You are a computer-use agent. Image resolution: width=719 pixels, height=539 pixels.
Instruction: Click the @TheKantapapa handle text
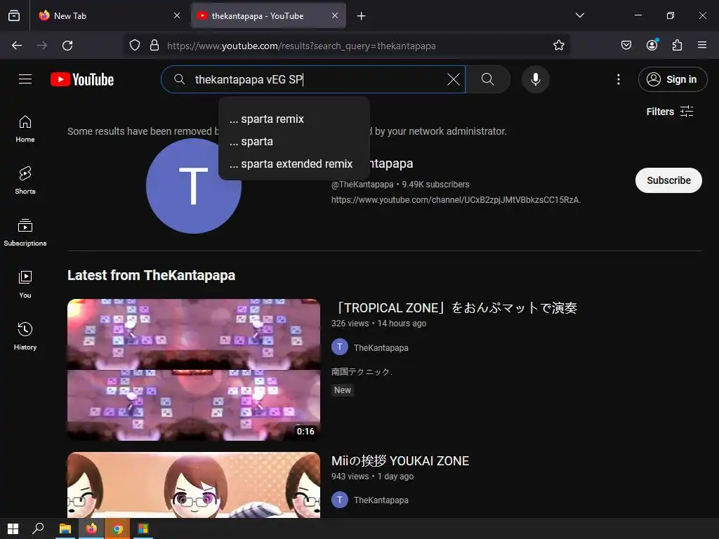tap(362, 185)
